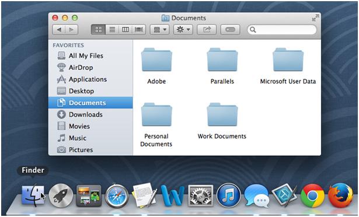Select Music in the sidebar
Image resolution: width=359 pixels, height=217 pixels.
coord(90,138)
